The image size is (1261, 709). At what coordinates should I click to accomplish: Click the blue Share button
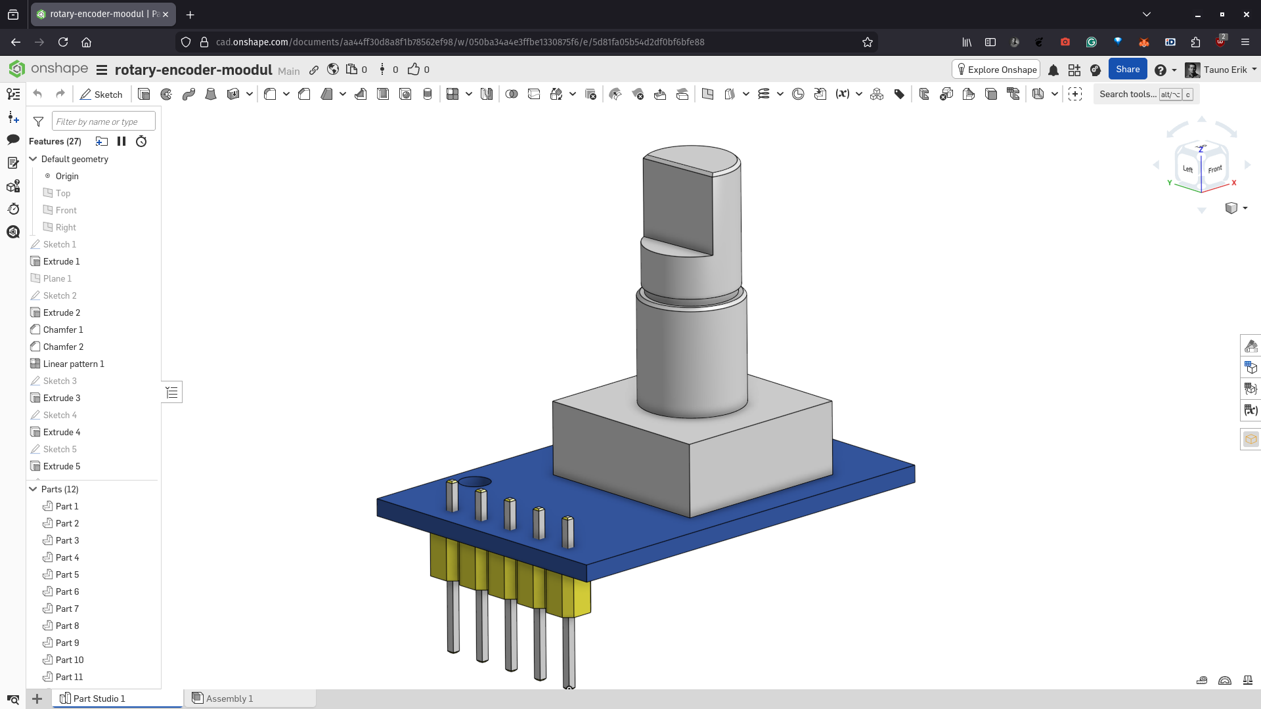coord(1127,70)
